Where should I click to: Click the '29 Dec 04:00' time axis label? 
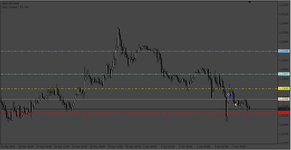[x=44, y=146]
